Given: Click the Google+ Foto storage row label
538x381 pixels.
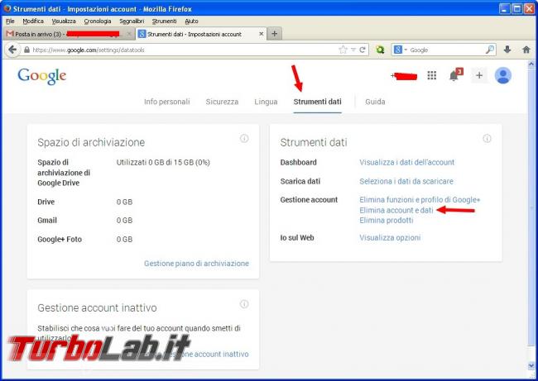Looking at the screenshot, I should tap(60, 240).
